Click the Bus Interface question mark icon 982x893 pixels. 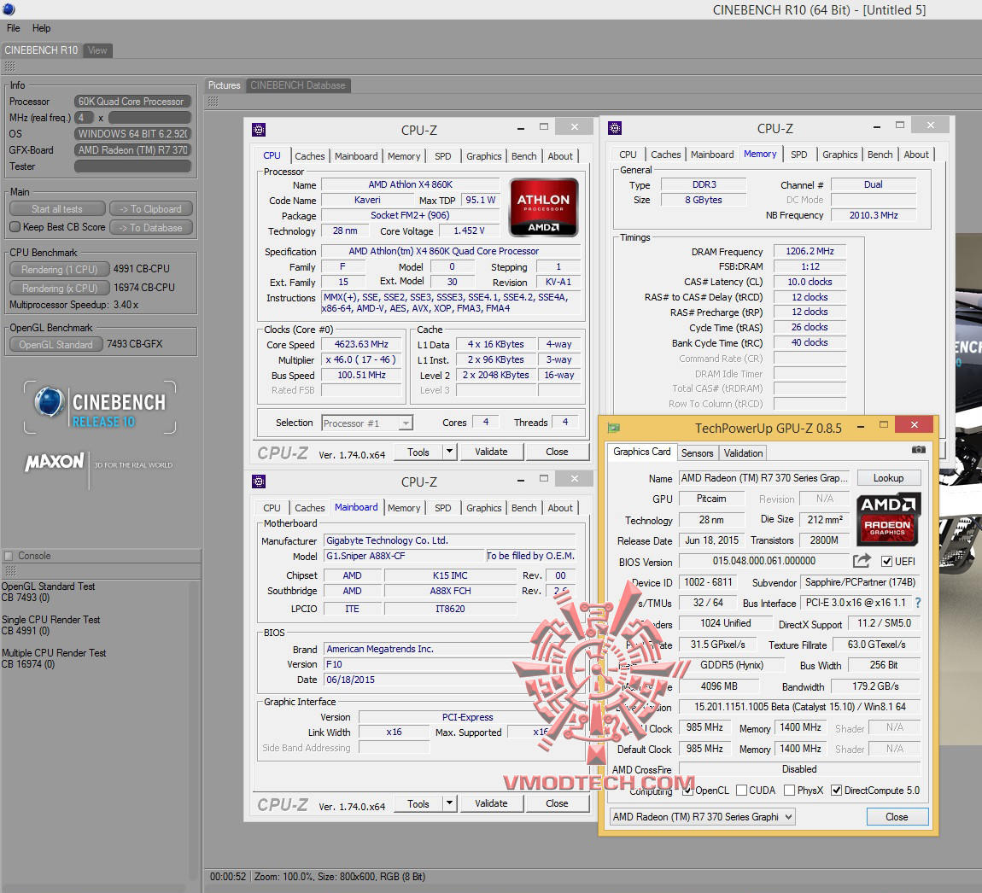(918, 603)
